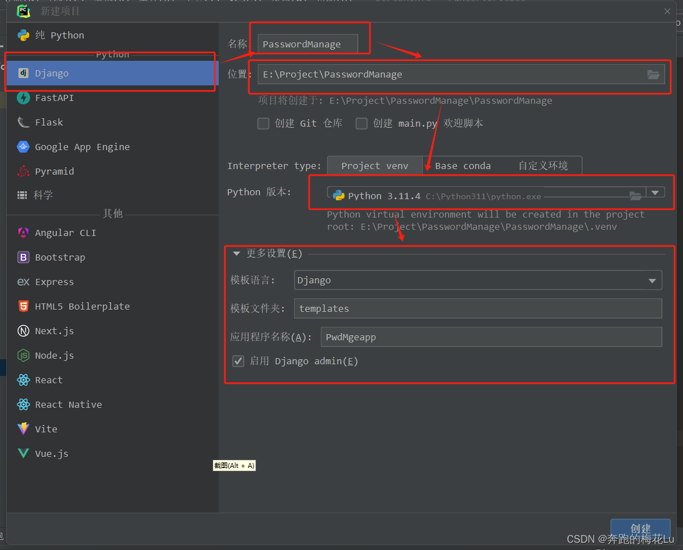Select the 纯 Python list label
Image resolution: width=683 pixels, height=550 pixels.
(60, 35)
